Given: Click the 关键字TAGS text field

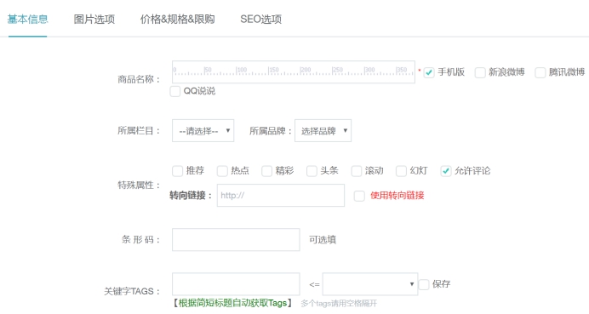Looking at the screenshot, I should click(236, 284).
